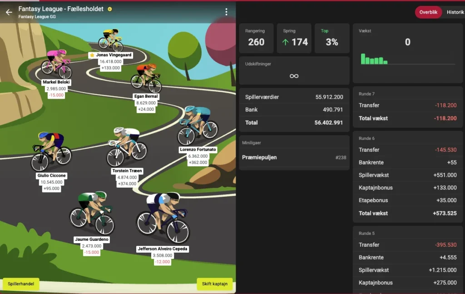Click the Torstein Træen name label

coord(127,171)
